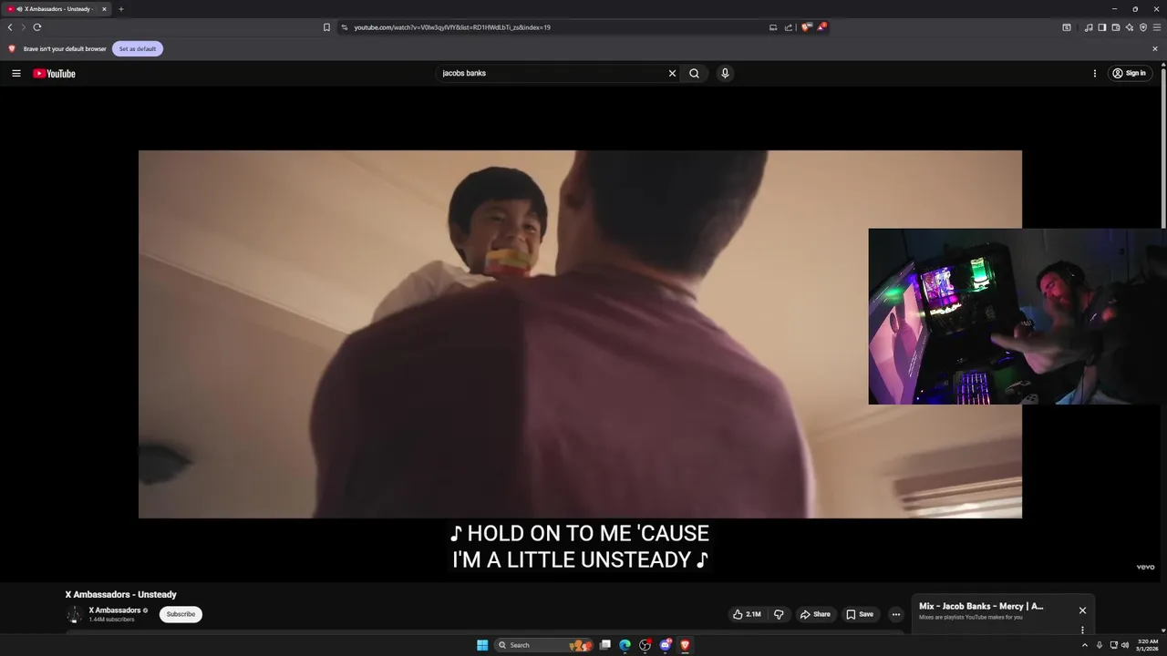Open the Brave VPN shield icon
The width and height of the screenshot is (1167, 656).
1143,27
